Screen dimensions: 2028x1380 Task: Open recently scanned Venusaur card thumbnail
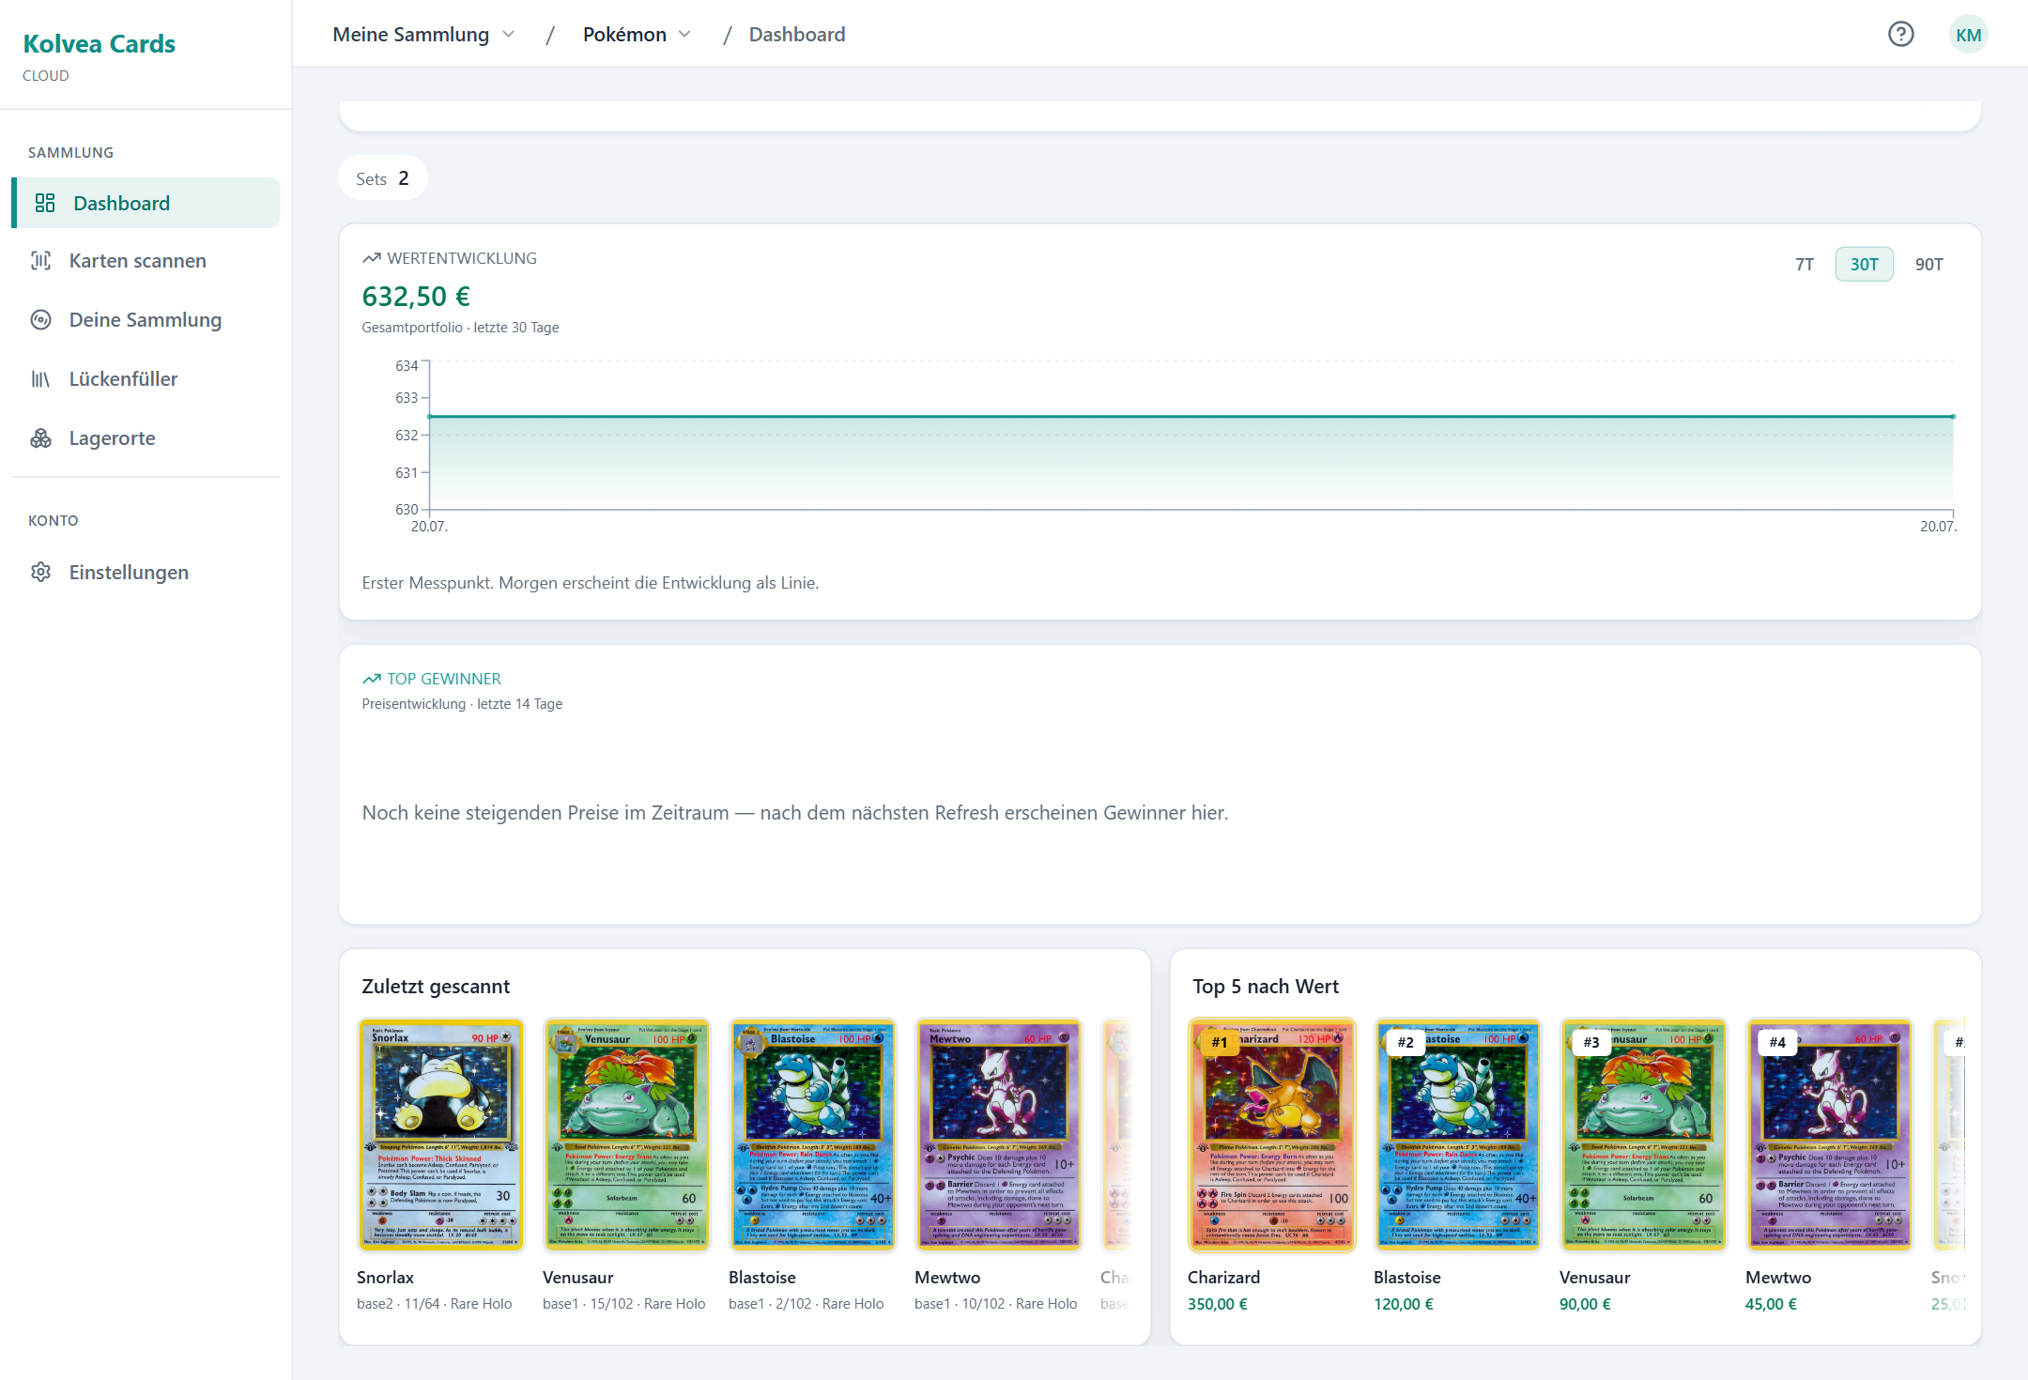pyautogui.click(x=626, y=1135)
